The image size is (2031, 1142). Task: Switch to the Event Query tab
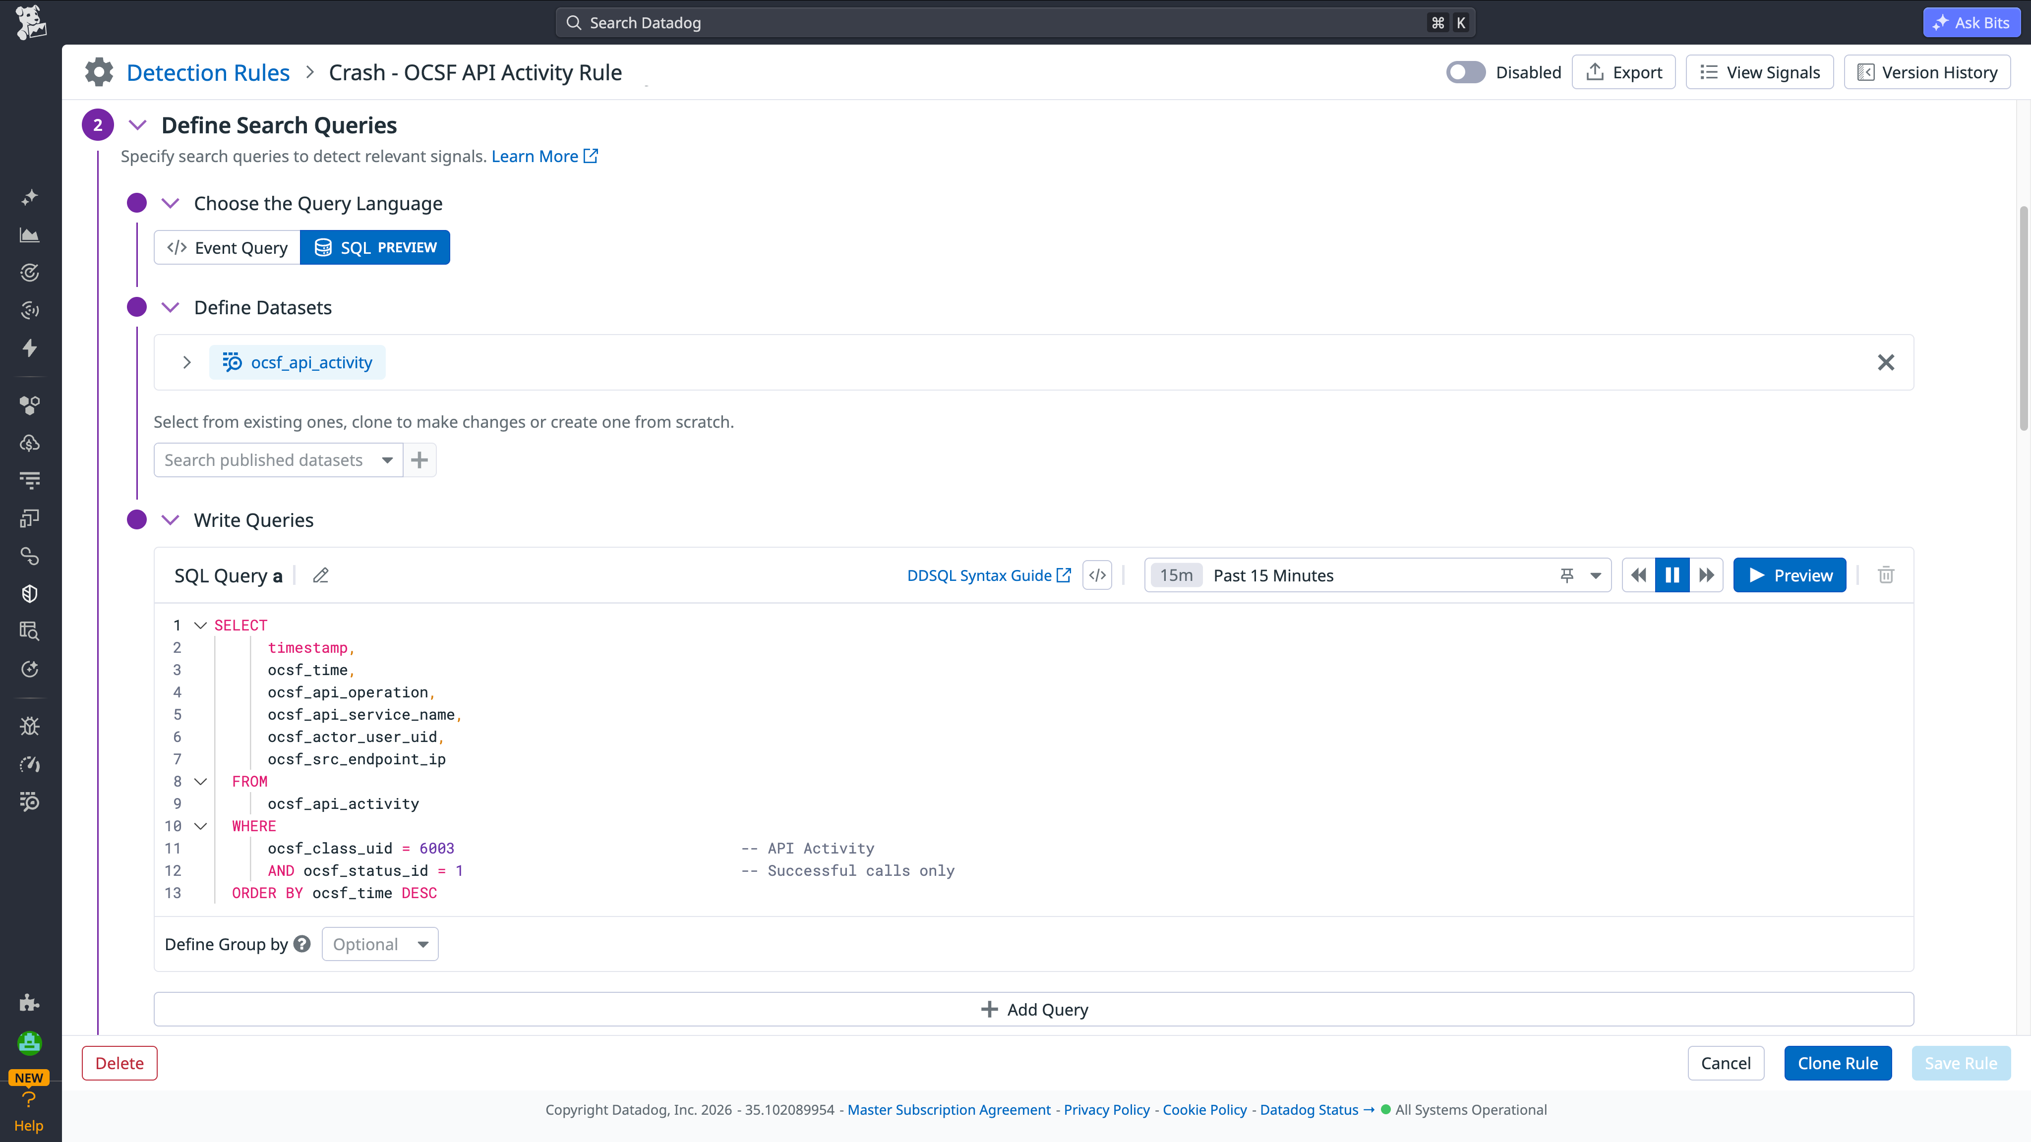tap(227, 247)
